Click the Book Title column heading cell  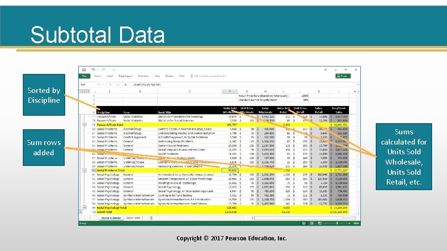point(190,110)
